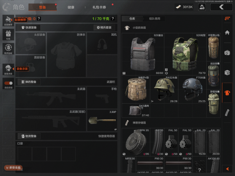235x176 pixels.
Task: Switch to the 礼包卡券 tab
Action: pyautogui.click(x=99, y=7)
